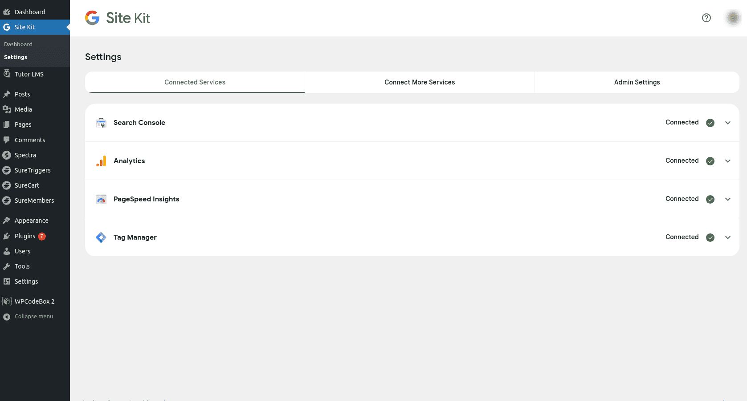Switch to the Connect More Services tab

coord(419,82)
